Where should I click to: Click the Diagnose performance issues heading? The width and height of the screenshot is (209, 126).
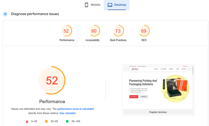[x=35, y=14]
